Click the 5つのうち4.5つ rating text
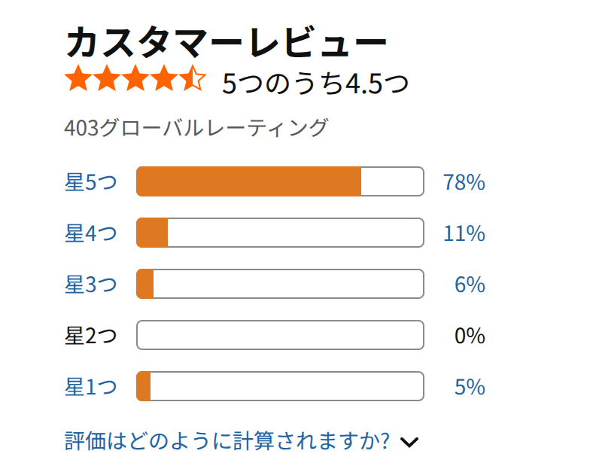 click(x=315, y=83)
